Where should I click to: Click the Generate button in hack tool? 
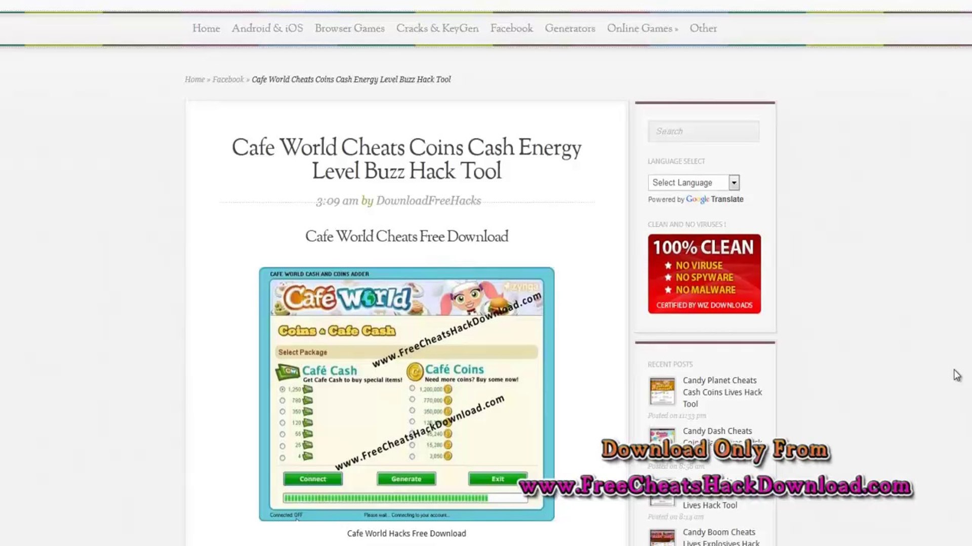click(x=406, y=479)
